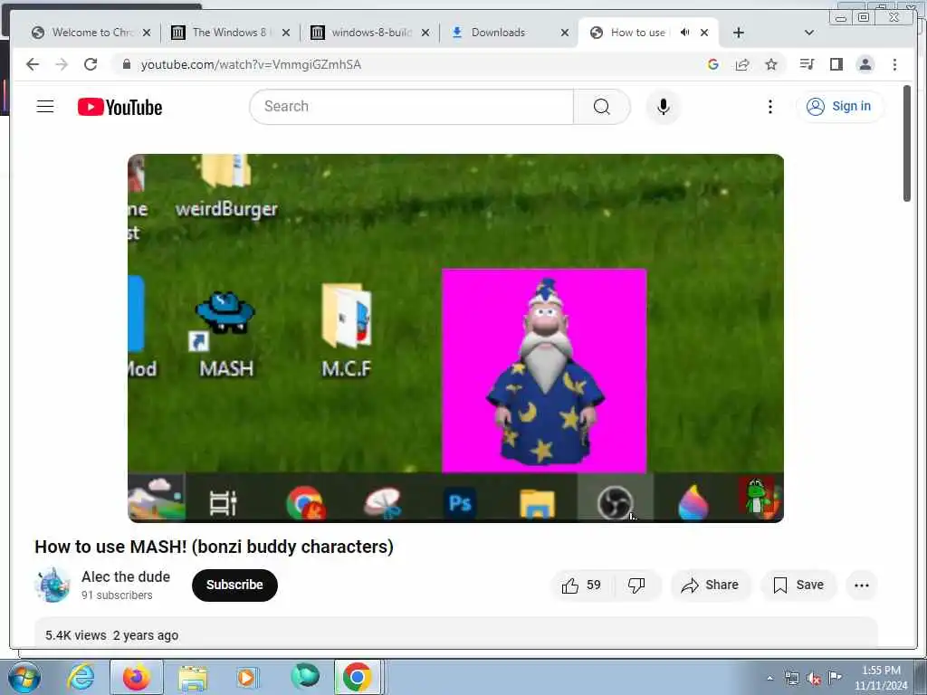Open the teal globe app on taskbar

point(304,676)
